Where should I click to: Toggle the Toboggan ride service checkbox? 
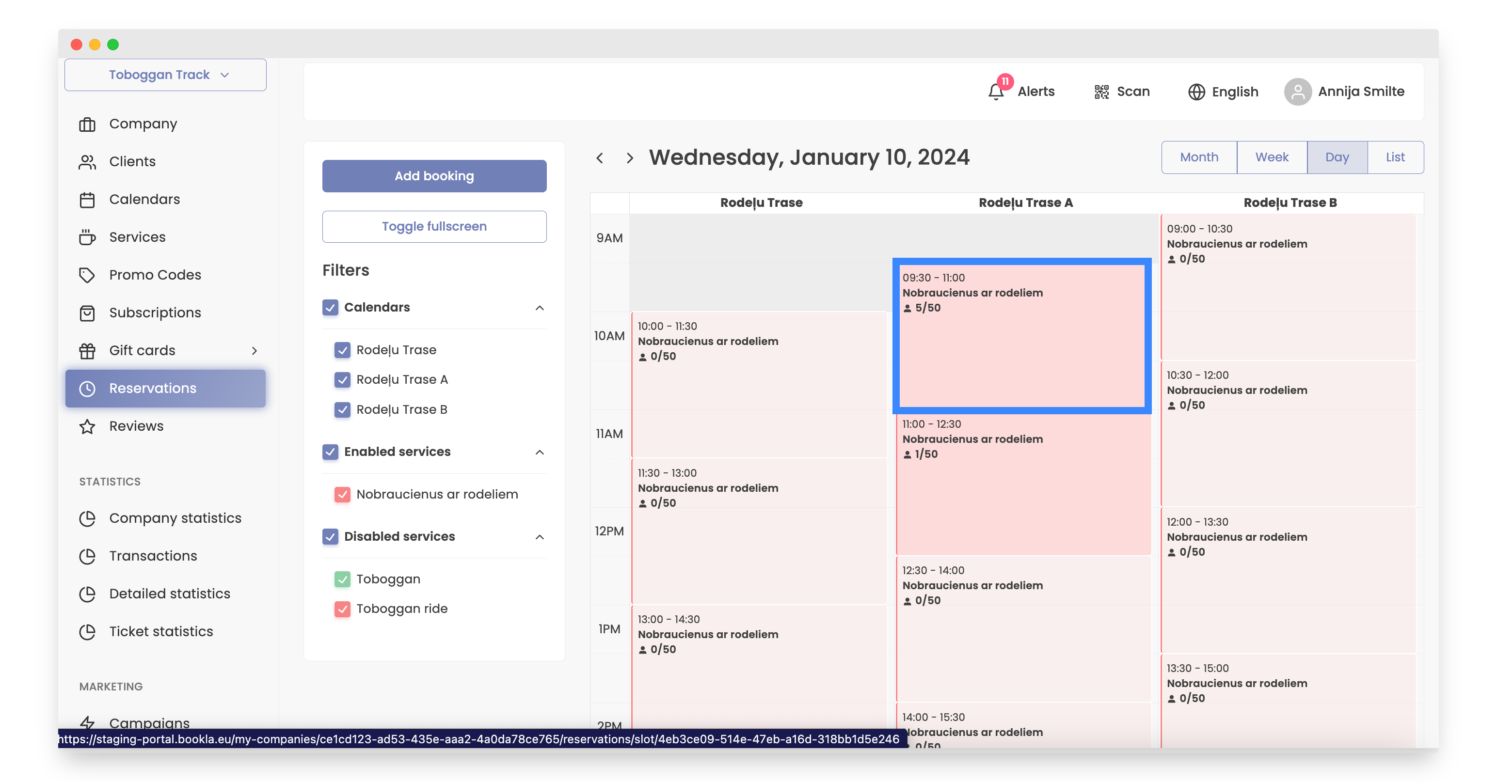click(342, 609)
